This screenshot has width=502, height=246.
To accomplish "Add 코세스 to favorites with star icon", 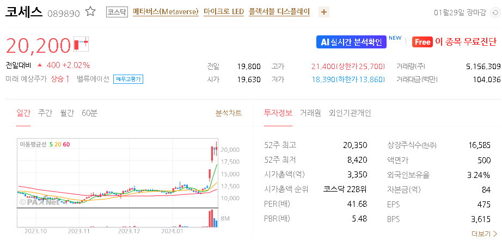I will 90,12.
